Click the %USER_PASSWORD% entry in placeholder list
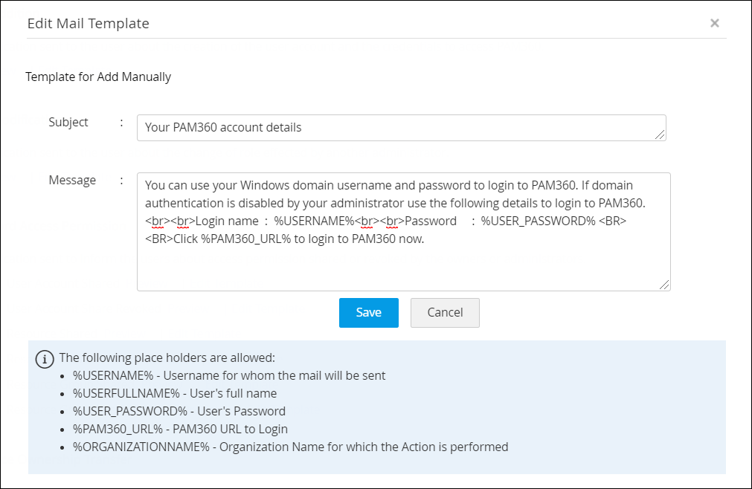This screenshot has height=489, width=752. click(x=179, y=411)
